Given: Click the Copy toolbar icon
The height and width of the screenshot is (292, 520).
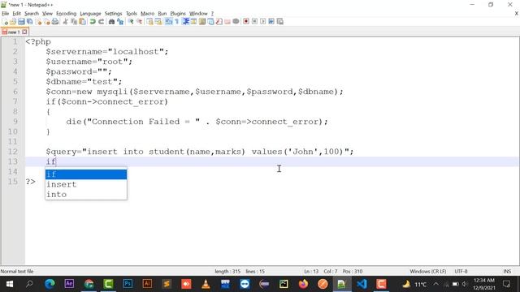Looking at the screenshot, I should coord(74,22).
